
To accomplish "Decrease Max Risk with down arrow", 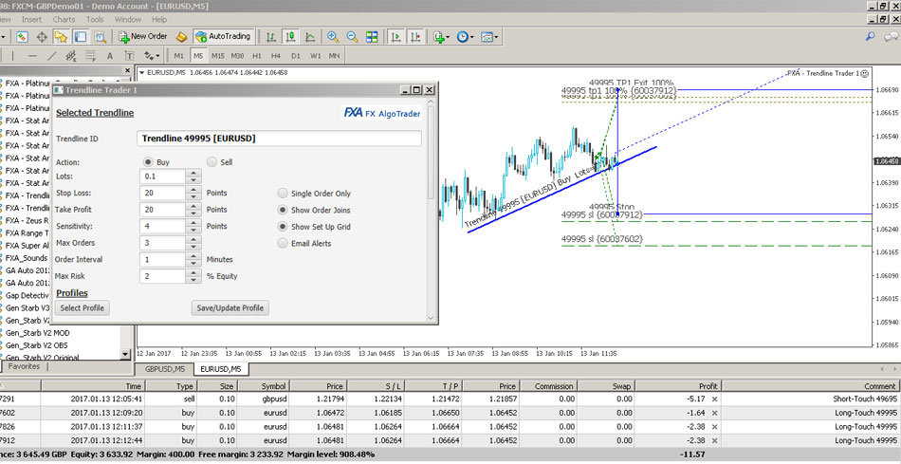I will tap(193, 279).
